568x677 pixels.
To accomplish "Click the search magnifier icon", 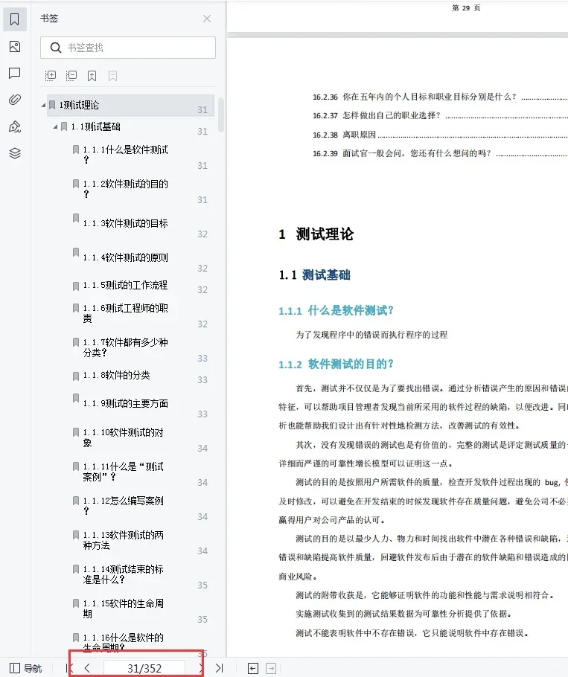I will point(55,48).
